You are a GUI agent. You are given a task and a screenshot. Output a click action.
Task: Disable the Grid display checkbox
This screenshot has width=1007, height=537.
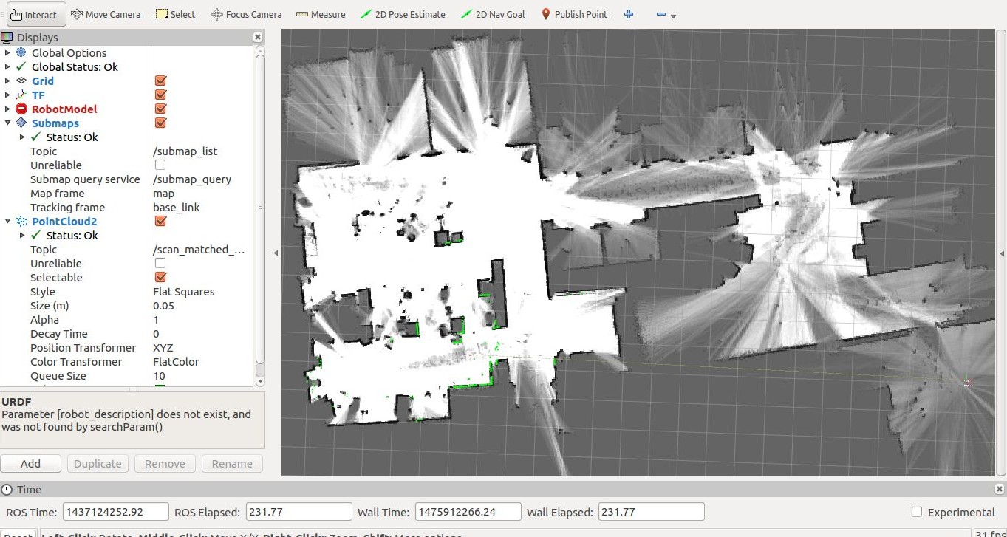[160, 81]
